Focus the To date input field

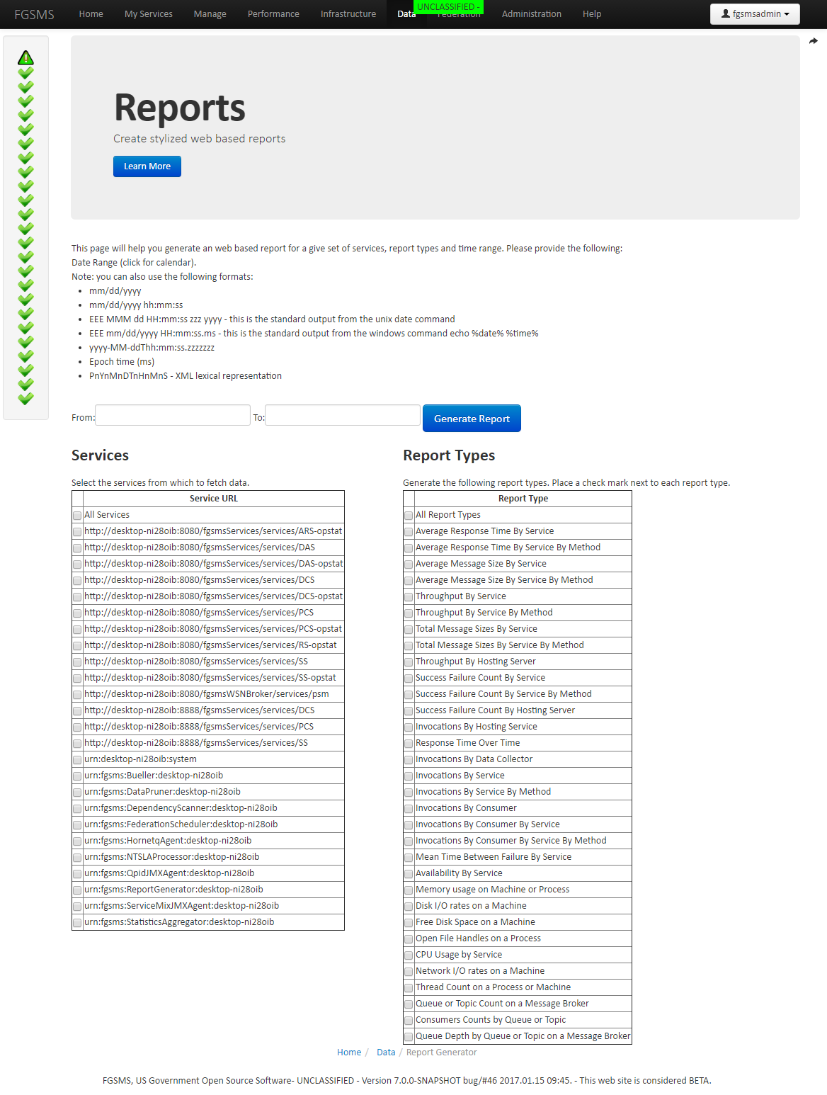click(343, 415)
